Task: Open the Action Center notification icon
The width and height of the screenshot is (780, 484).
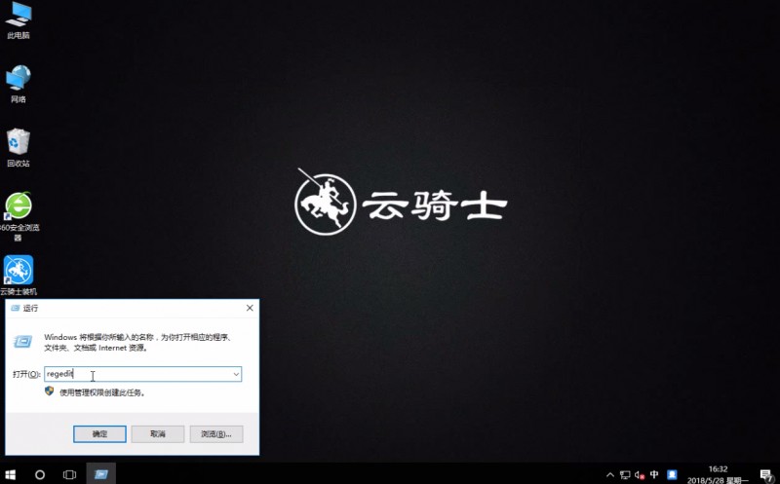Action: pos(766,475)
